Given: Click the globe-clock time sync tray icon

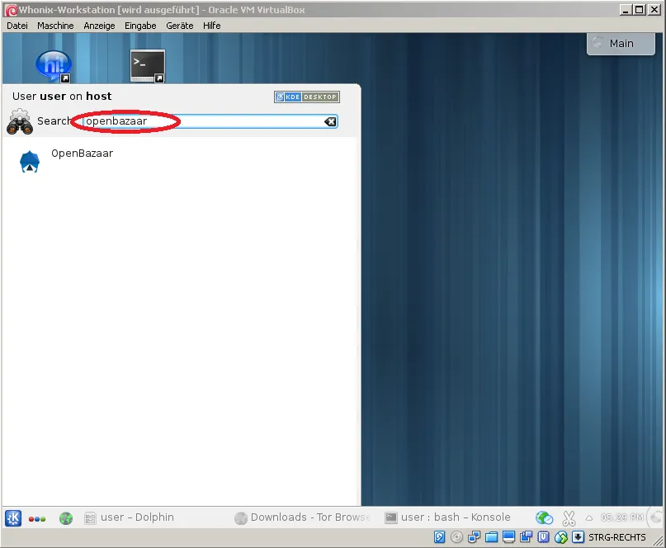Looking at the screenshot, I should point(544,517).
